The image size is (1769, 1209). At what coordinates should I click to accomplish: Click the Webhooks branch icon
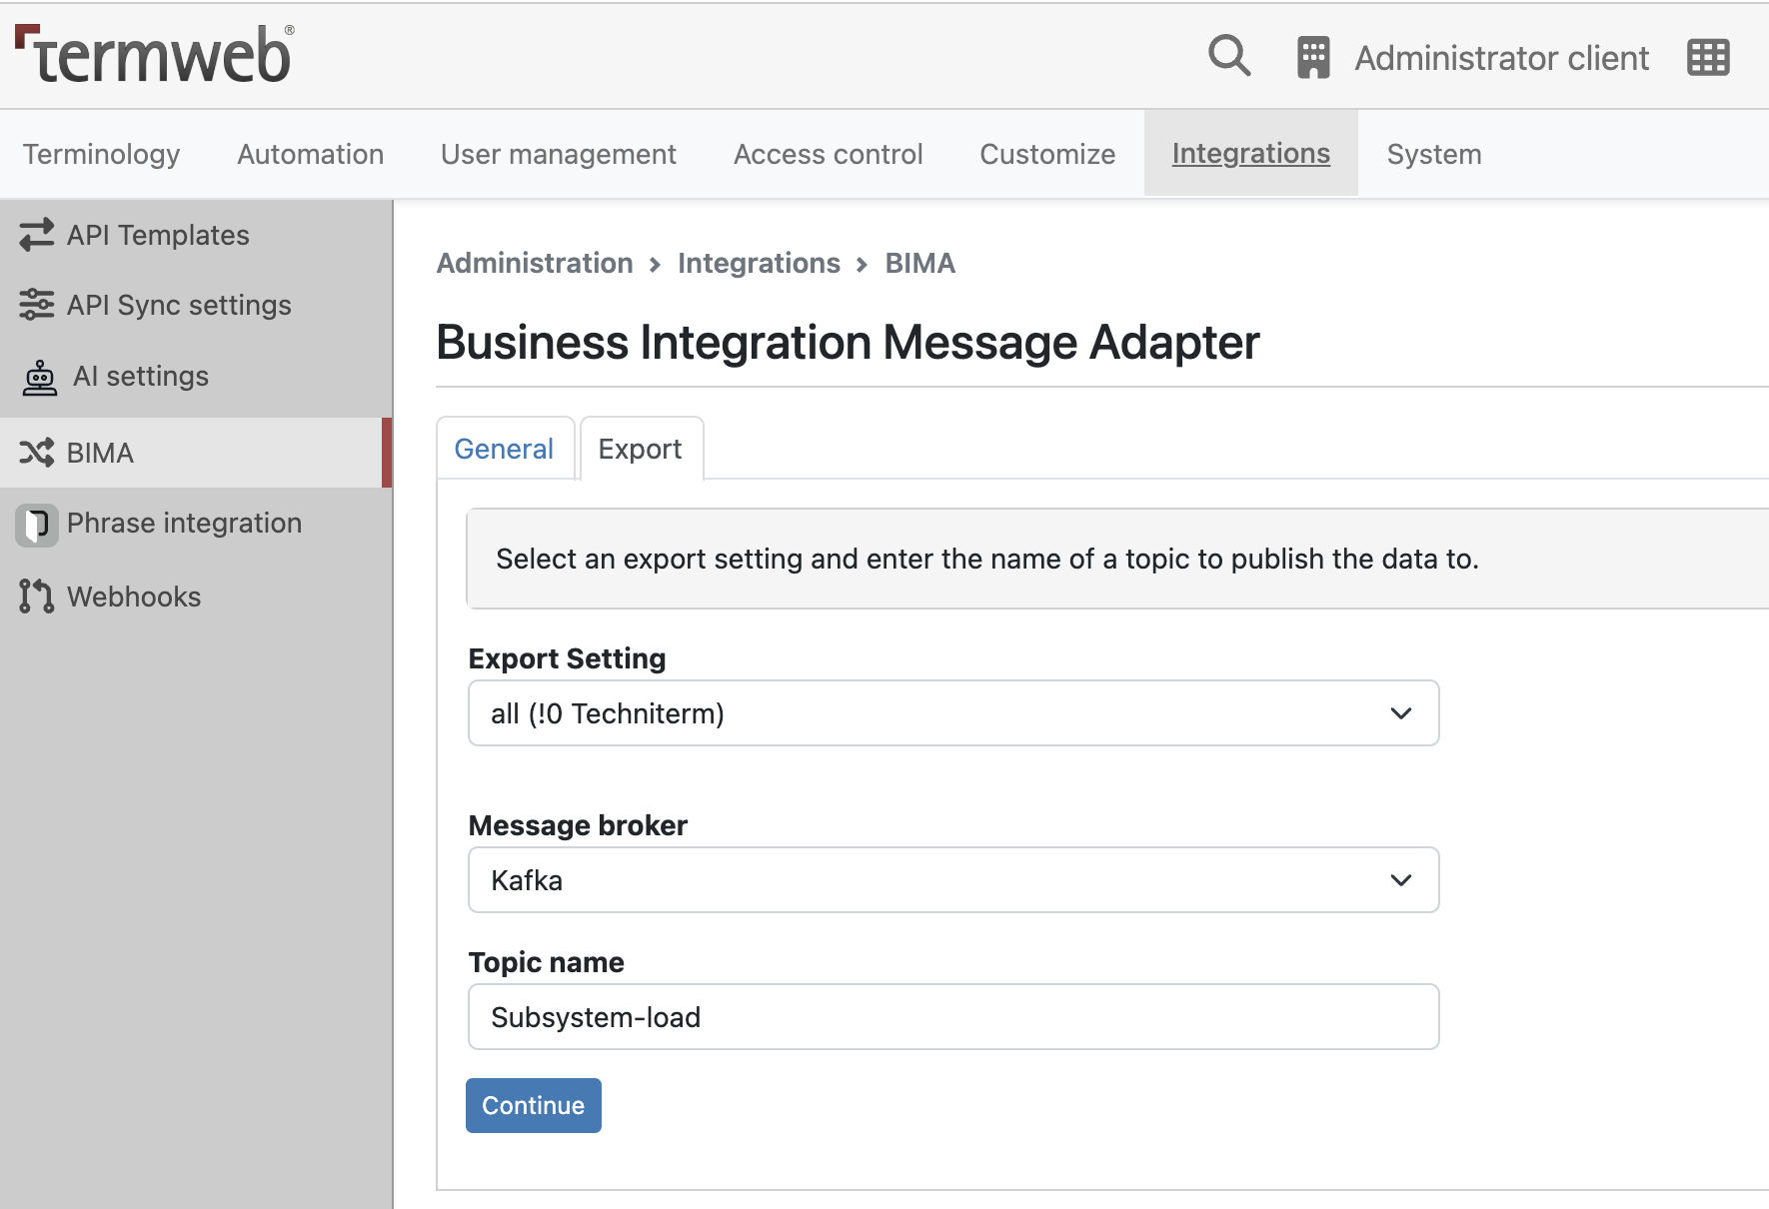click(x=37, y=597)
